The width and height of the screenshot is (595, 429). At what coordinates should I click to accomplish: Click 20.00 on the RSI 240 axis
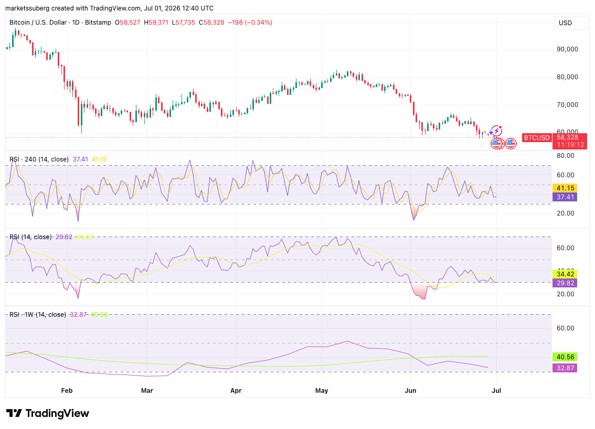566,213
